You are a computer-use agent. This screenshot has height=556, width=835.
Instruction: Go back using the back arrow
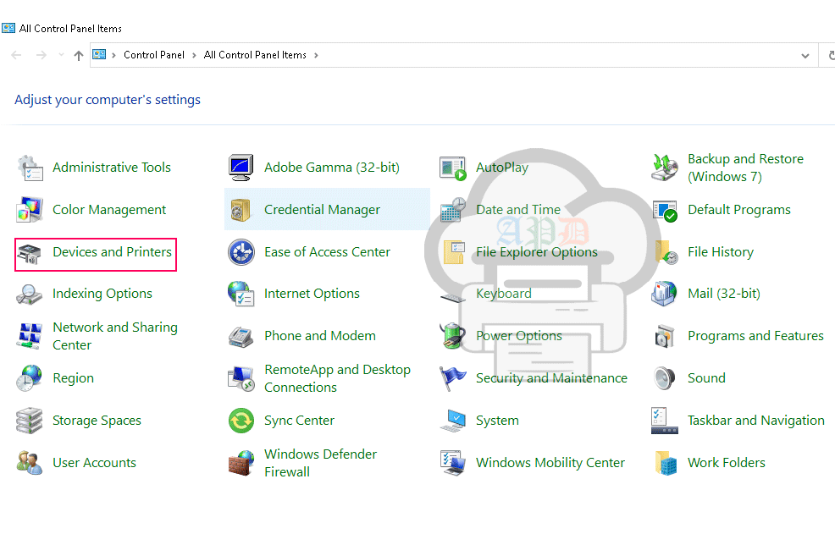pyautogui.click(x=16, y=55)
